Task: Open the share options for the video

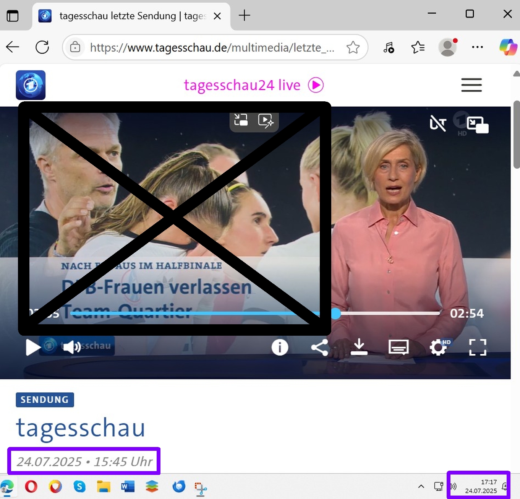Action: pyautogui.click(x=319, y=348)
